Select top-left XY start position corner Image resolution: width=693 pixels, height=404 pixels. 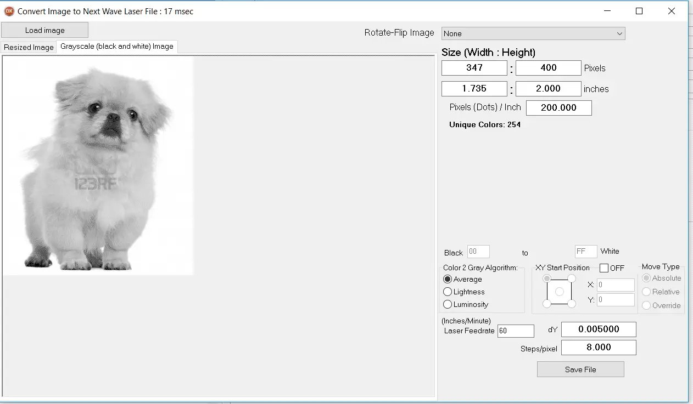tap(547, 278)
